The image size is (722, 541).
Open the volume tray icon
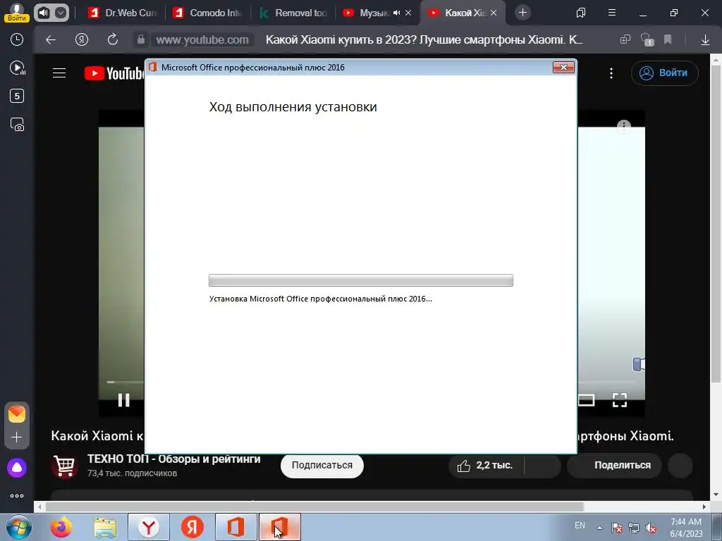[651, 528]
